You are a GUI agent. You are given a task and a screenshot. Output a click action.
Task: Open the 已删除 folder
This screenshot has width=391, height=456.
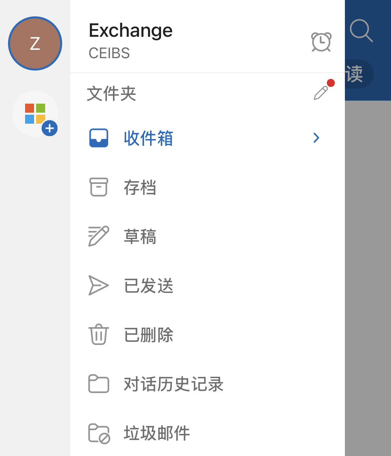(x=148, y=335)
